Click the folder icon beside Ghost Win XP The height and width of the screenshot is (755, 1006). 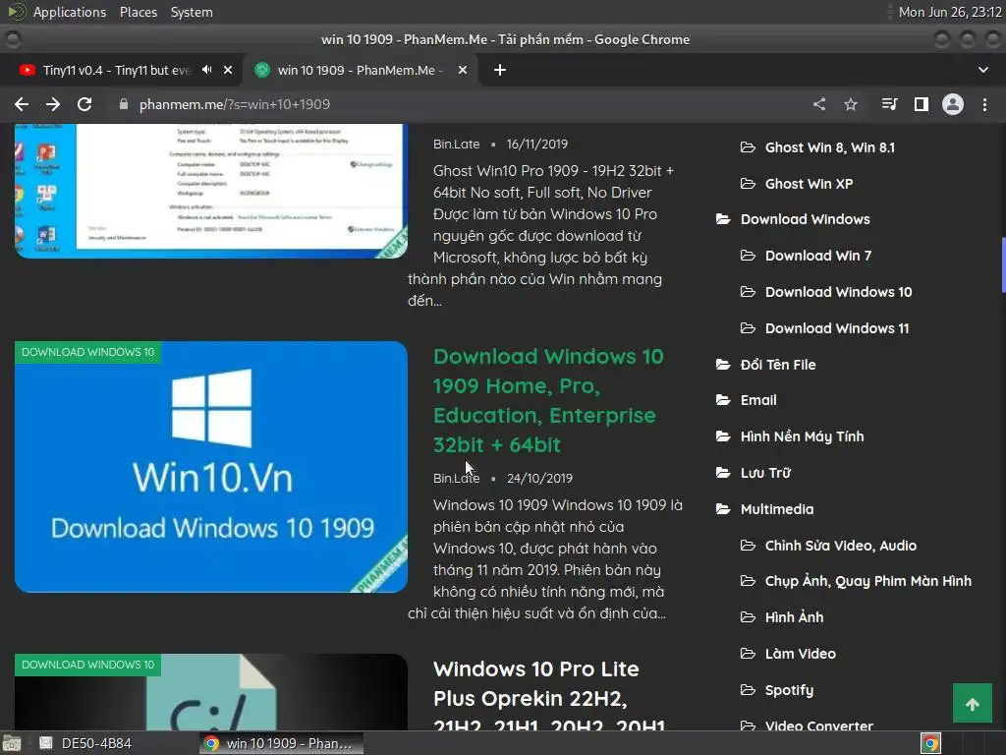tap(748, 184)
